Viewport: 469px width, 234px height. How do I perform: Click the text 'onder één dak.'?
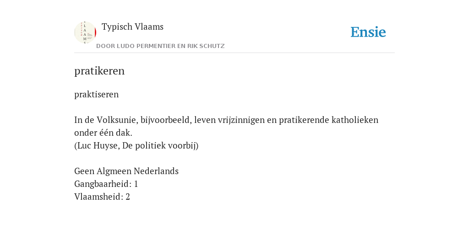coord(103,133)
